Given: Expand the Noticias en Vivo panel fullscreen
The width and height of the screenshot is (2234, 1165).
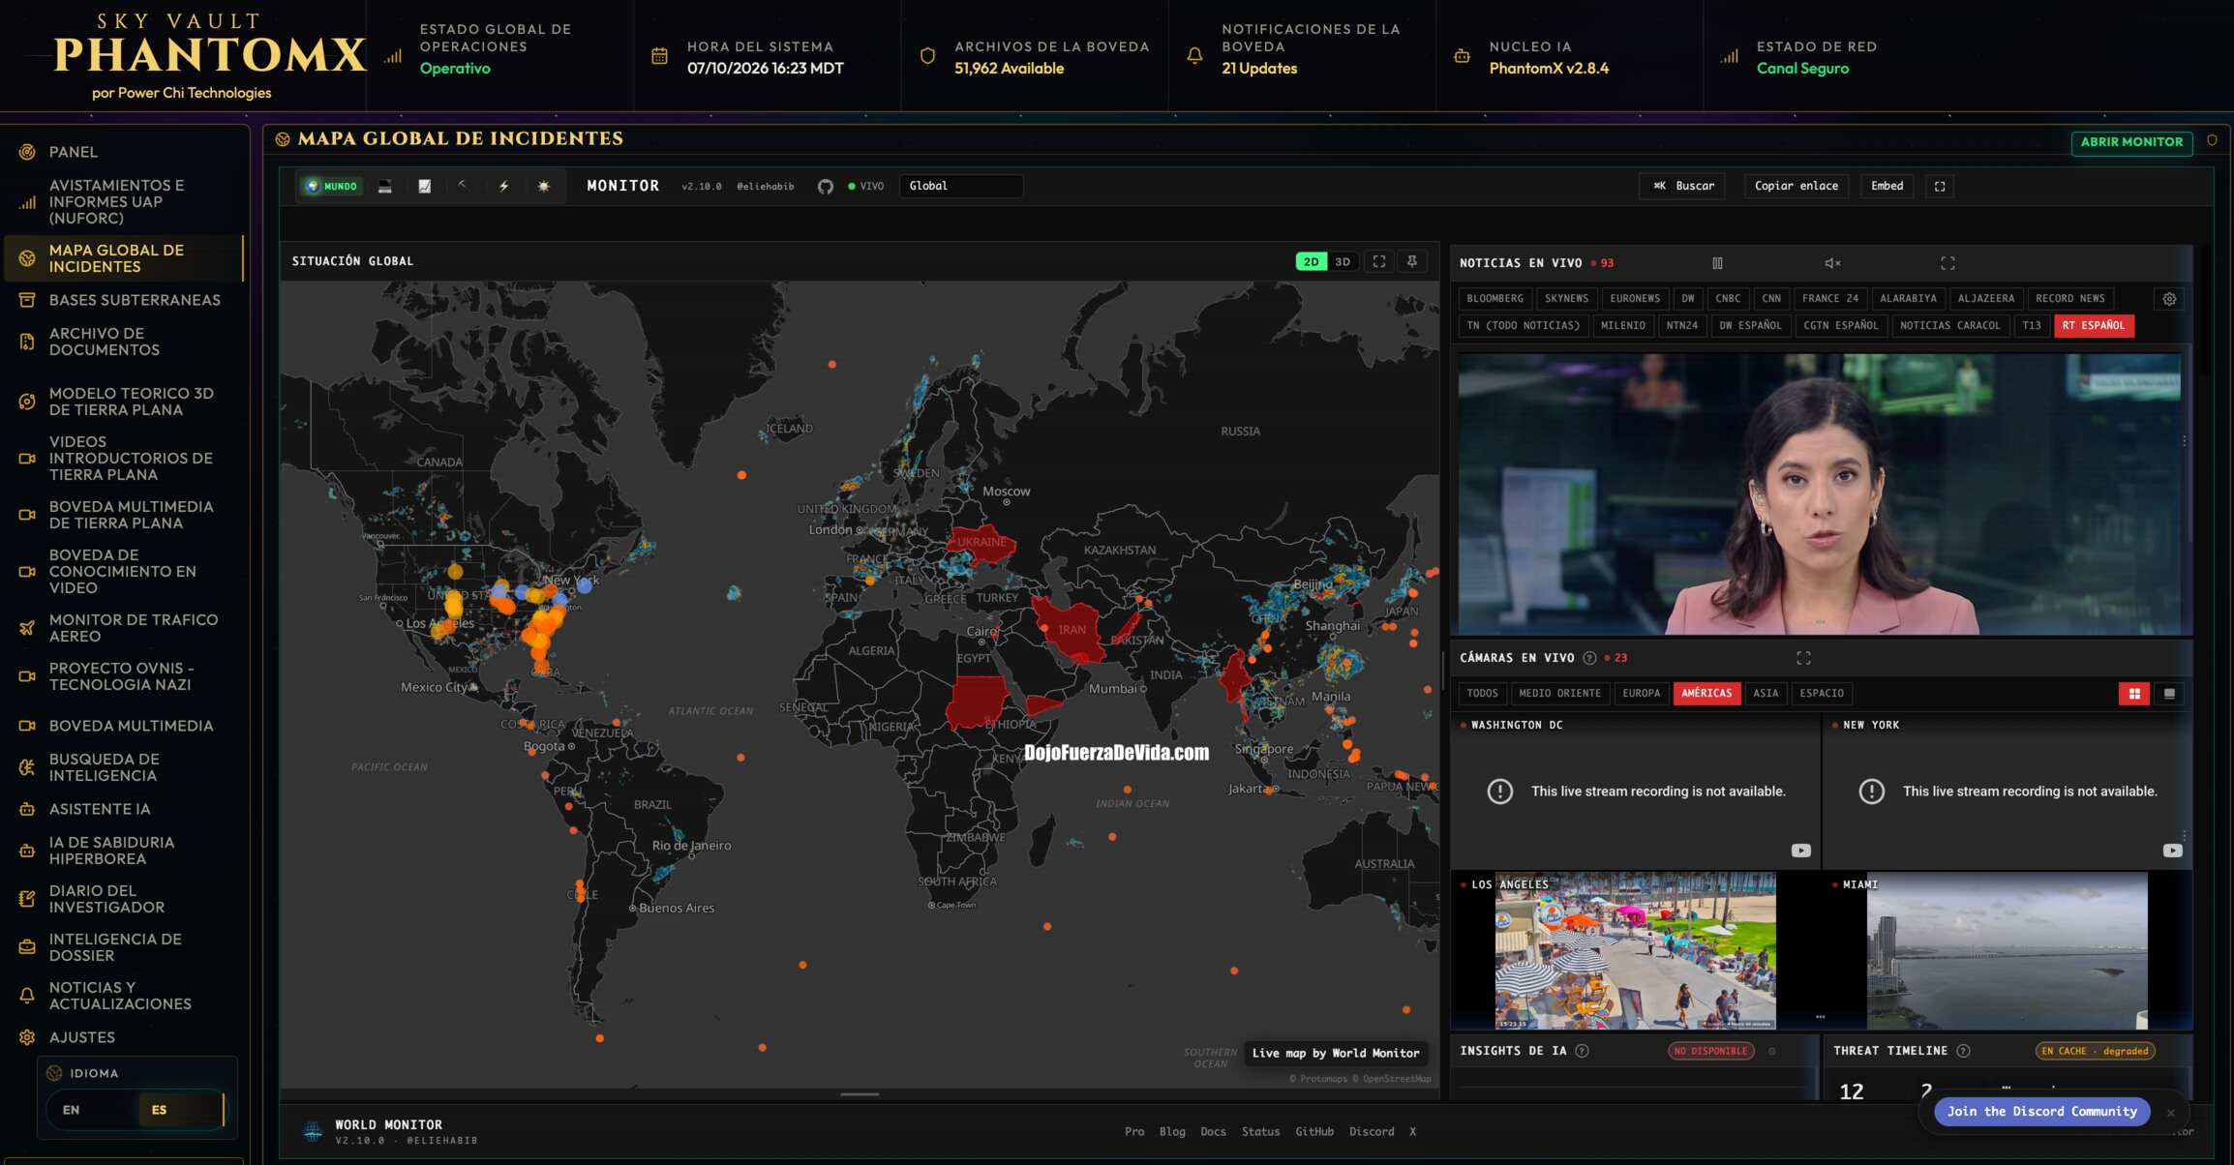Looking at the screenshot, I should click(x=1947, y=263).
